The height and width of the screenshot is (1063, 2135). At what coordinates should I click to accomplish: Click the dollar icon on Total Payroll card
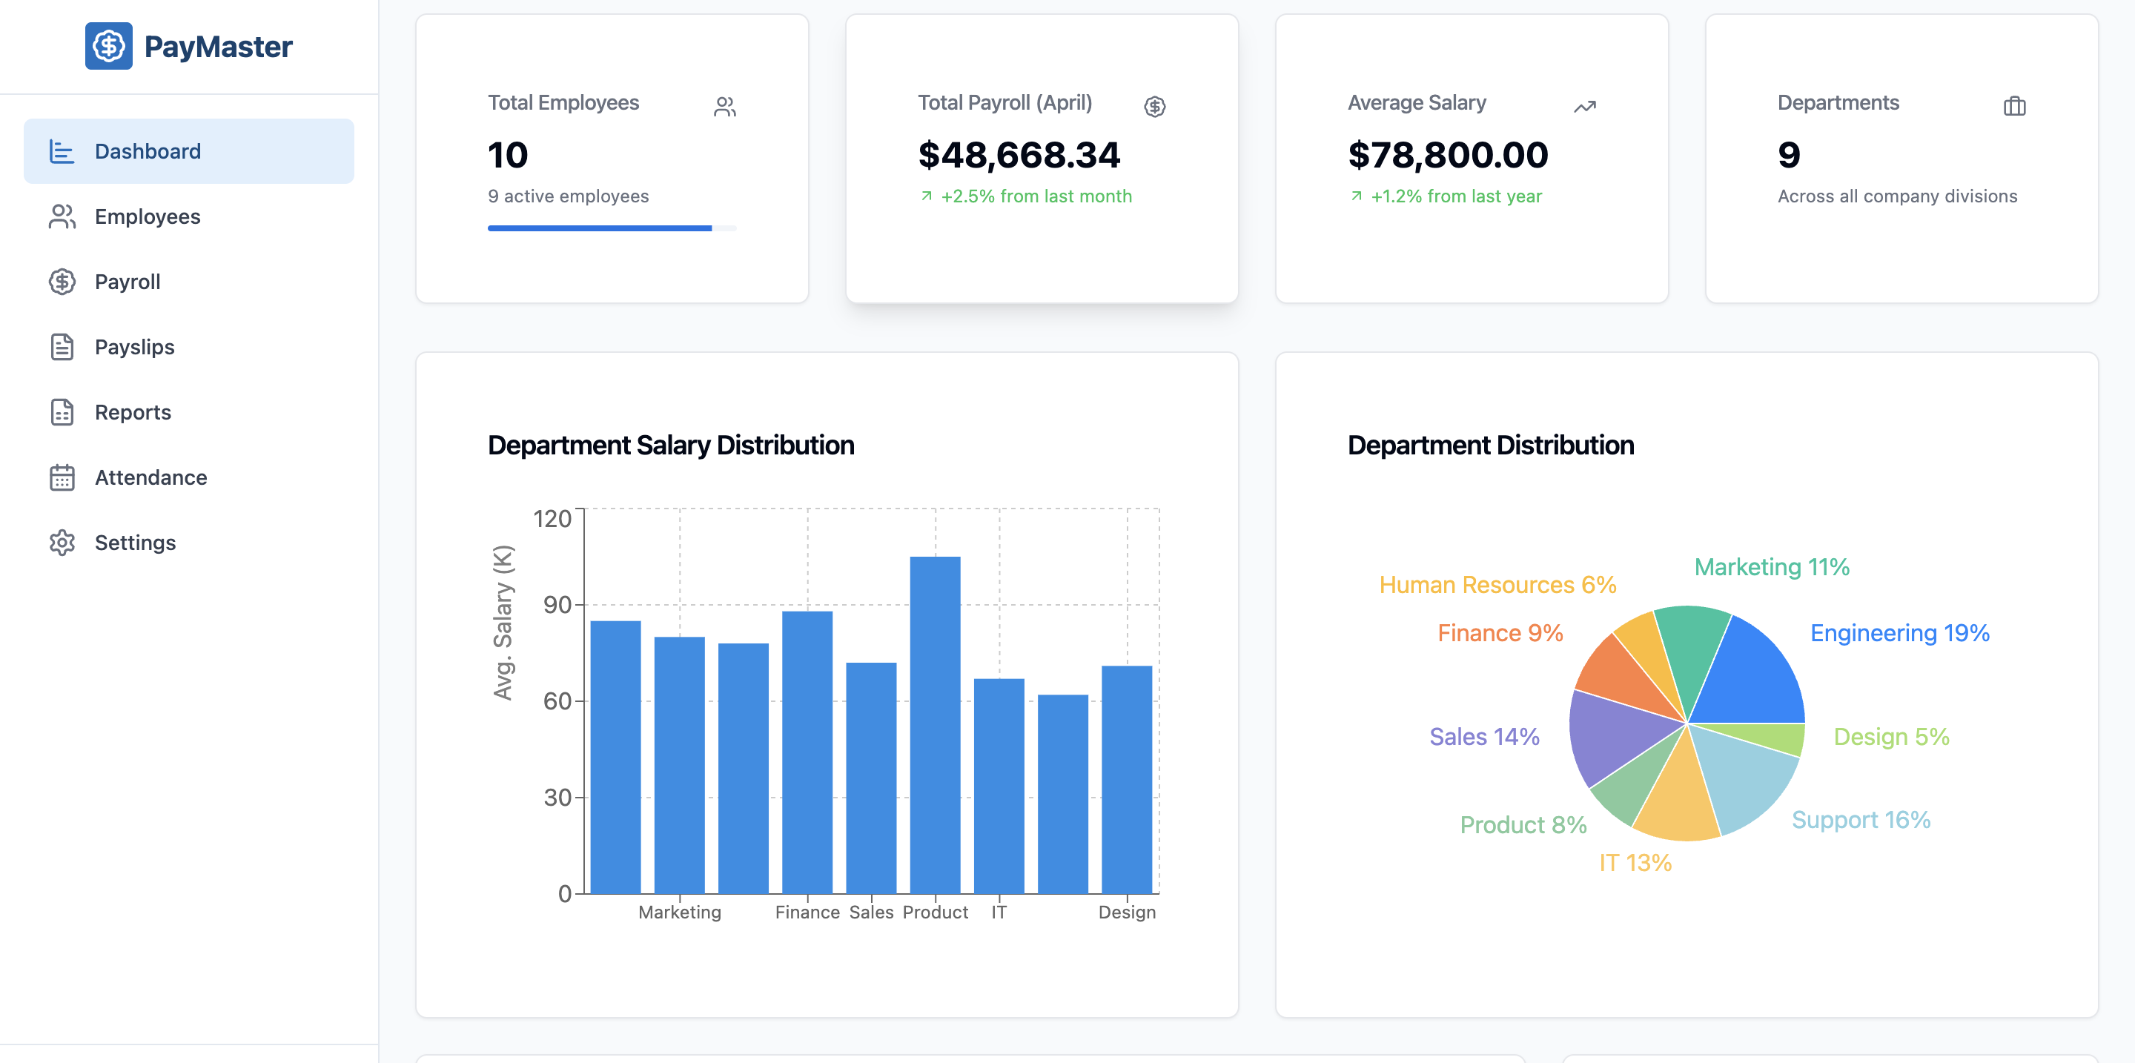click(1154, 105)
